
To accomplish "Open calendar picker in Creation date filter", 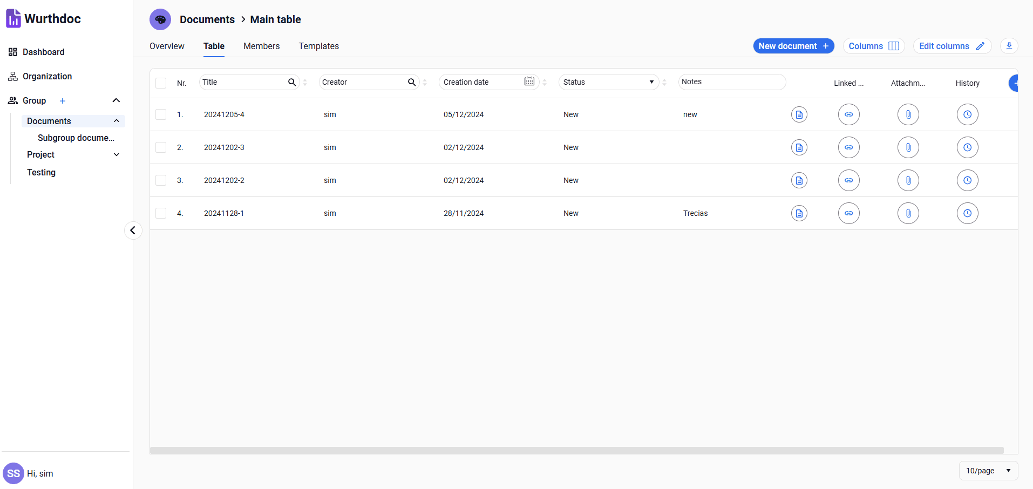I will 529,81.
